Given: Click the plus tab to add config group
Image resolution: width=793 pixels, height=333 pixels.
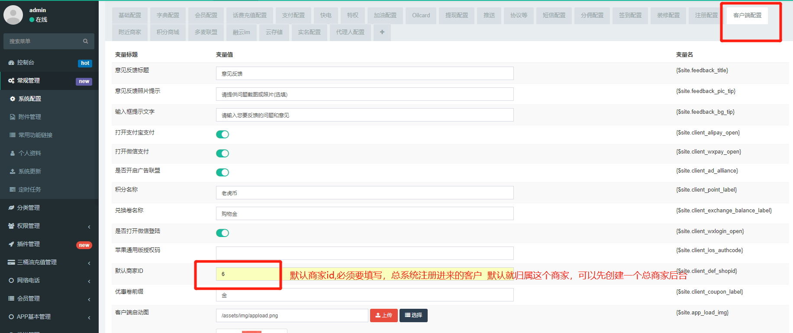Looking at the screenshot, I should pyautogui.click(x=382, y=32).
